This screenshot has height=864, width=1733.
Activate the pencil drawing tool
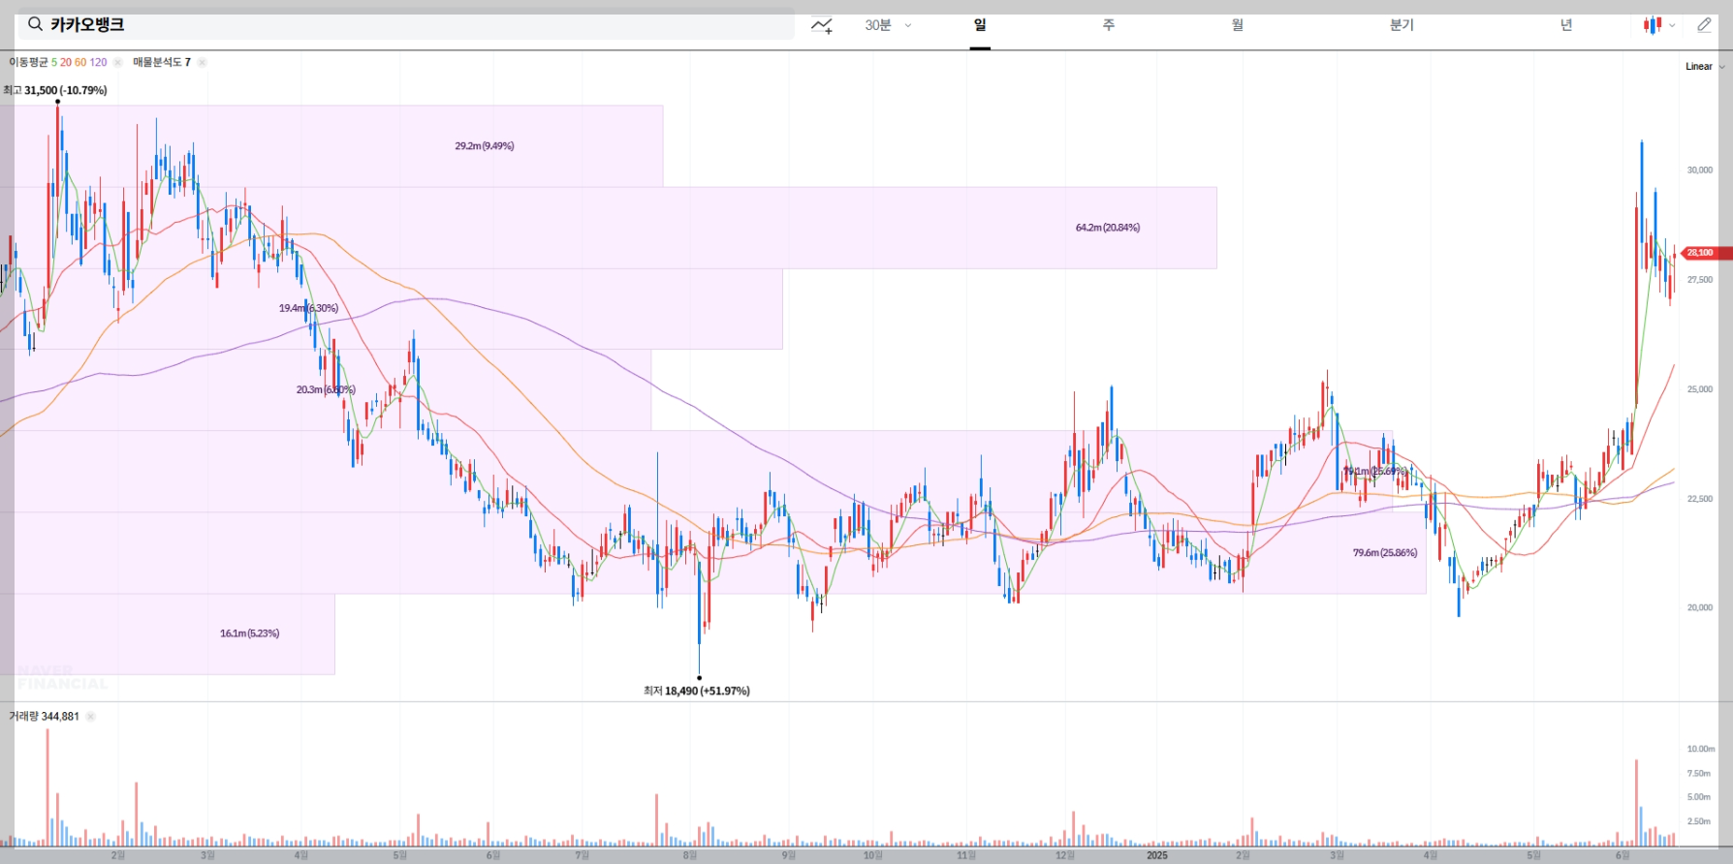coord(1704,25)
